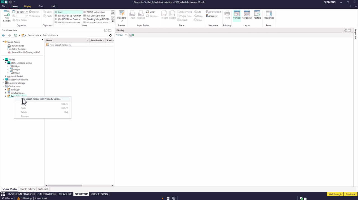This screenshot has height=200, width=358.
Task: Click the warning triangle icon in status bar
Action: coord(18,198)
